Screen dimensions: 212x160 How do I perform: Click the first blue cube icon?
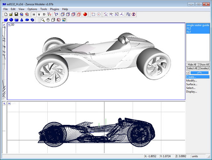click(x=63, y=14)
